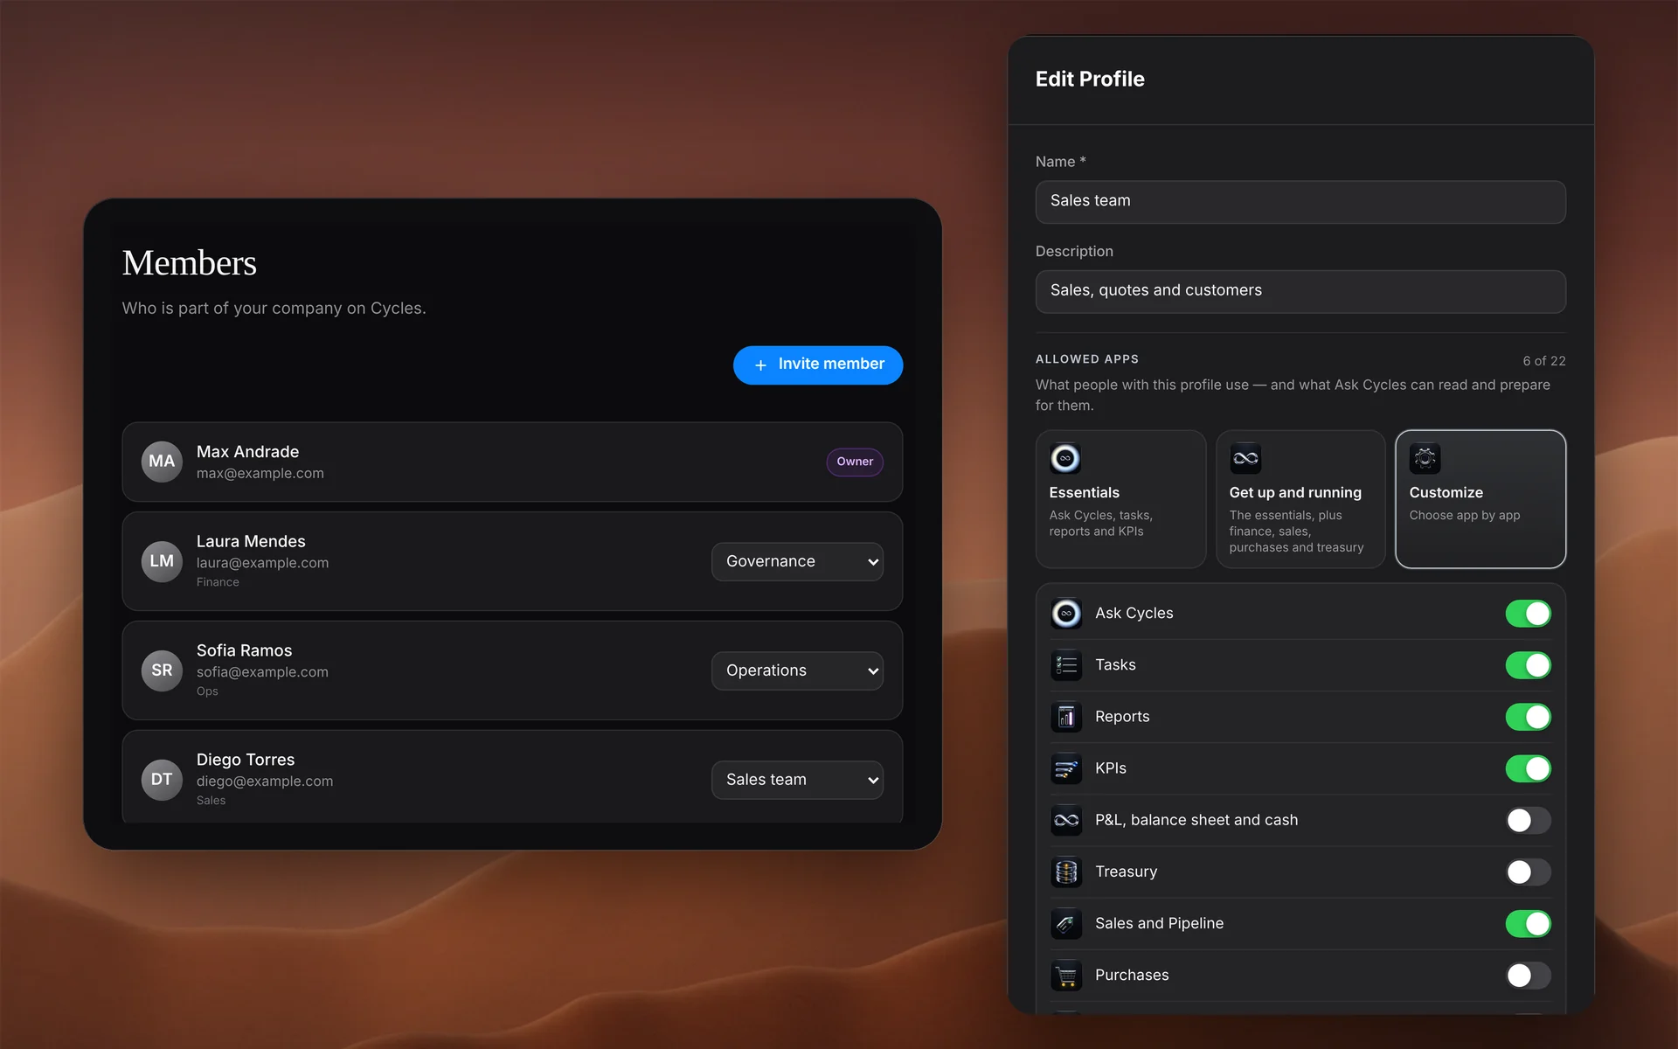This screenshot has height=1049, width=1678.
Task: Open Laura Mendes' Governance profile dropdown
Action: [x=797, y=561]
